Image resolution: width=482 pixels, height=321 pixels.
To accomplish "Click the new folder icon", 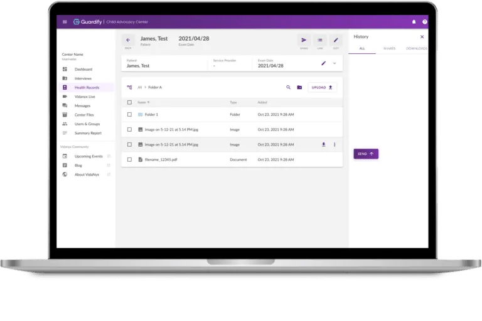I will [x=299, y=87].
